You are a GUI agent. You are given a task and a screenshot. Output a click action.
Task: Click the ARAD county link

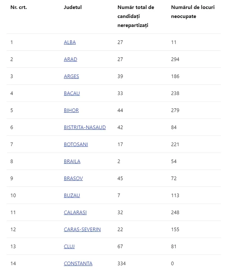70,59
